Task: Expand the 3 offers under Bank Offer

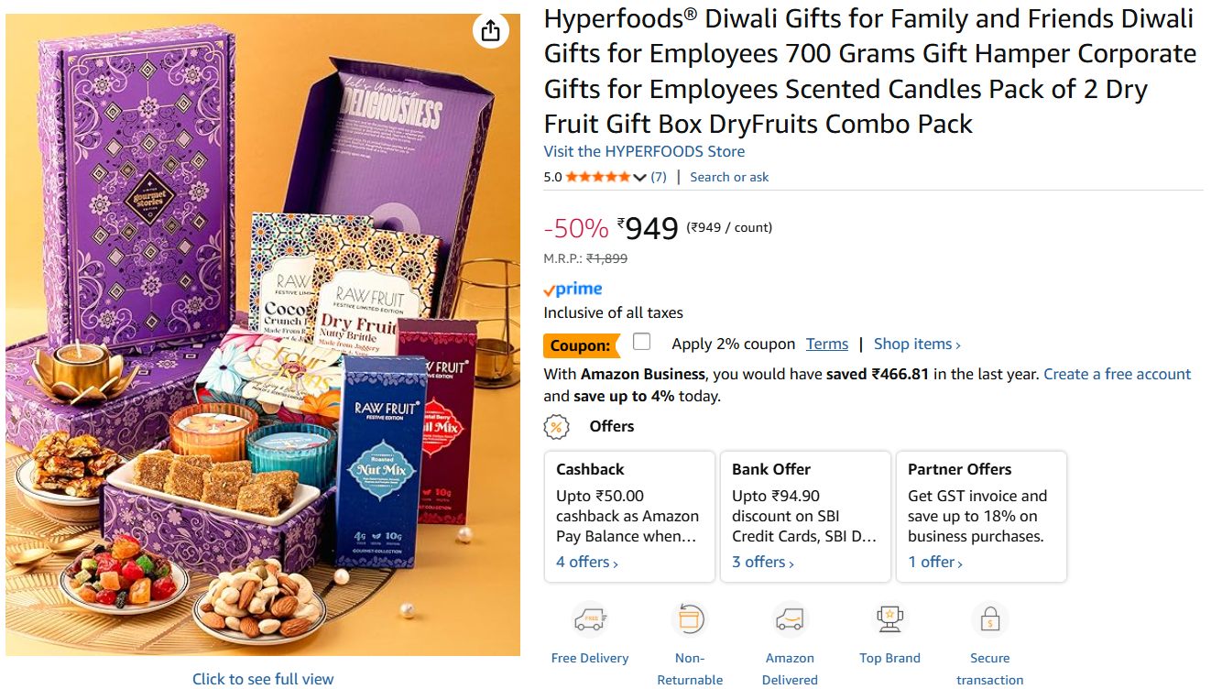Action: [763, 563]
